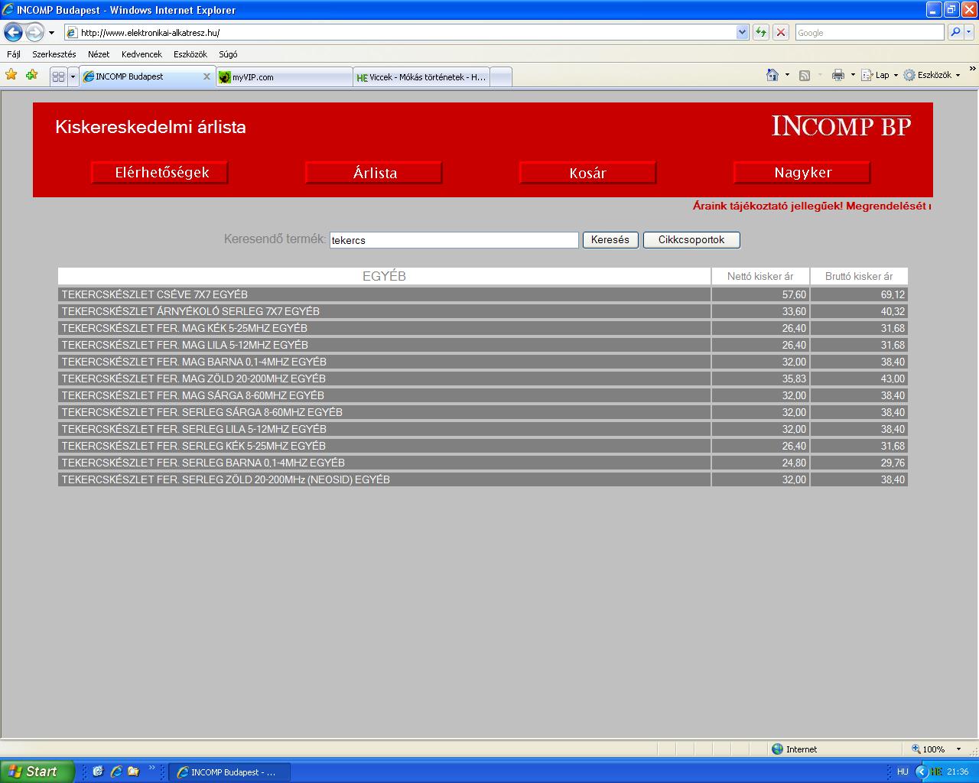Open the recent pages dropdown beside Forward
This screenshot has width=979, height=783.
click(x=51, y=33)
